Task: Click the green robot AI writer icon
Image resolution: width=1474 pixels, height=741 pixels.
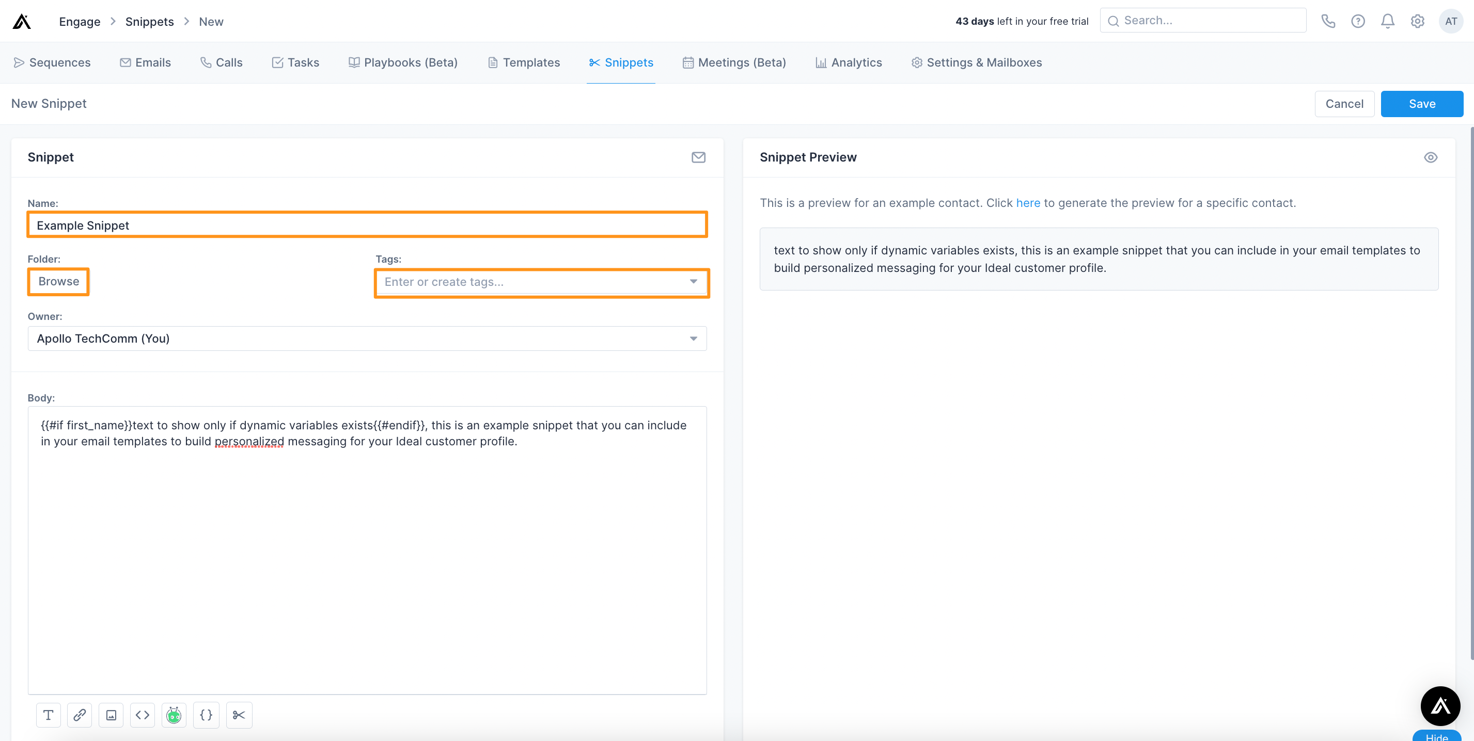Action: tap(174, 715)
